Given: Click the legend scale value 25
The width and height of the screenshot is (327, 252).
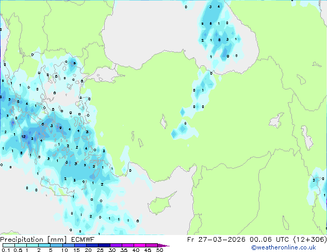Looking at the screenshot, I should point(100,250).
